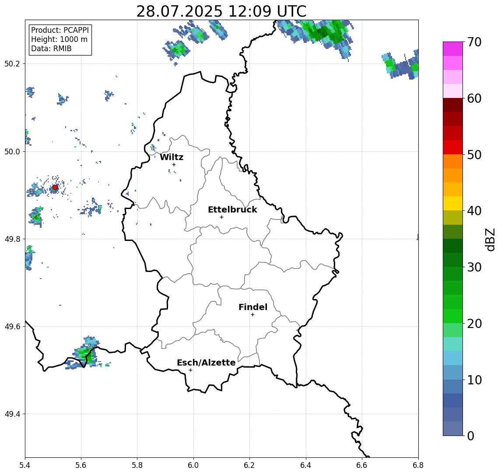The height and width of the screenshot is (474, 501).
Task: Click the magenta 70 dBZ color band
Action: pyautogui.click(x=453, y=49)
